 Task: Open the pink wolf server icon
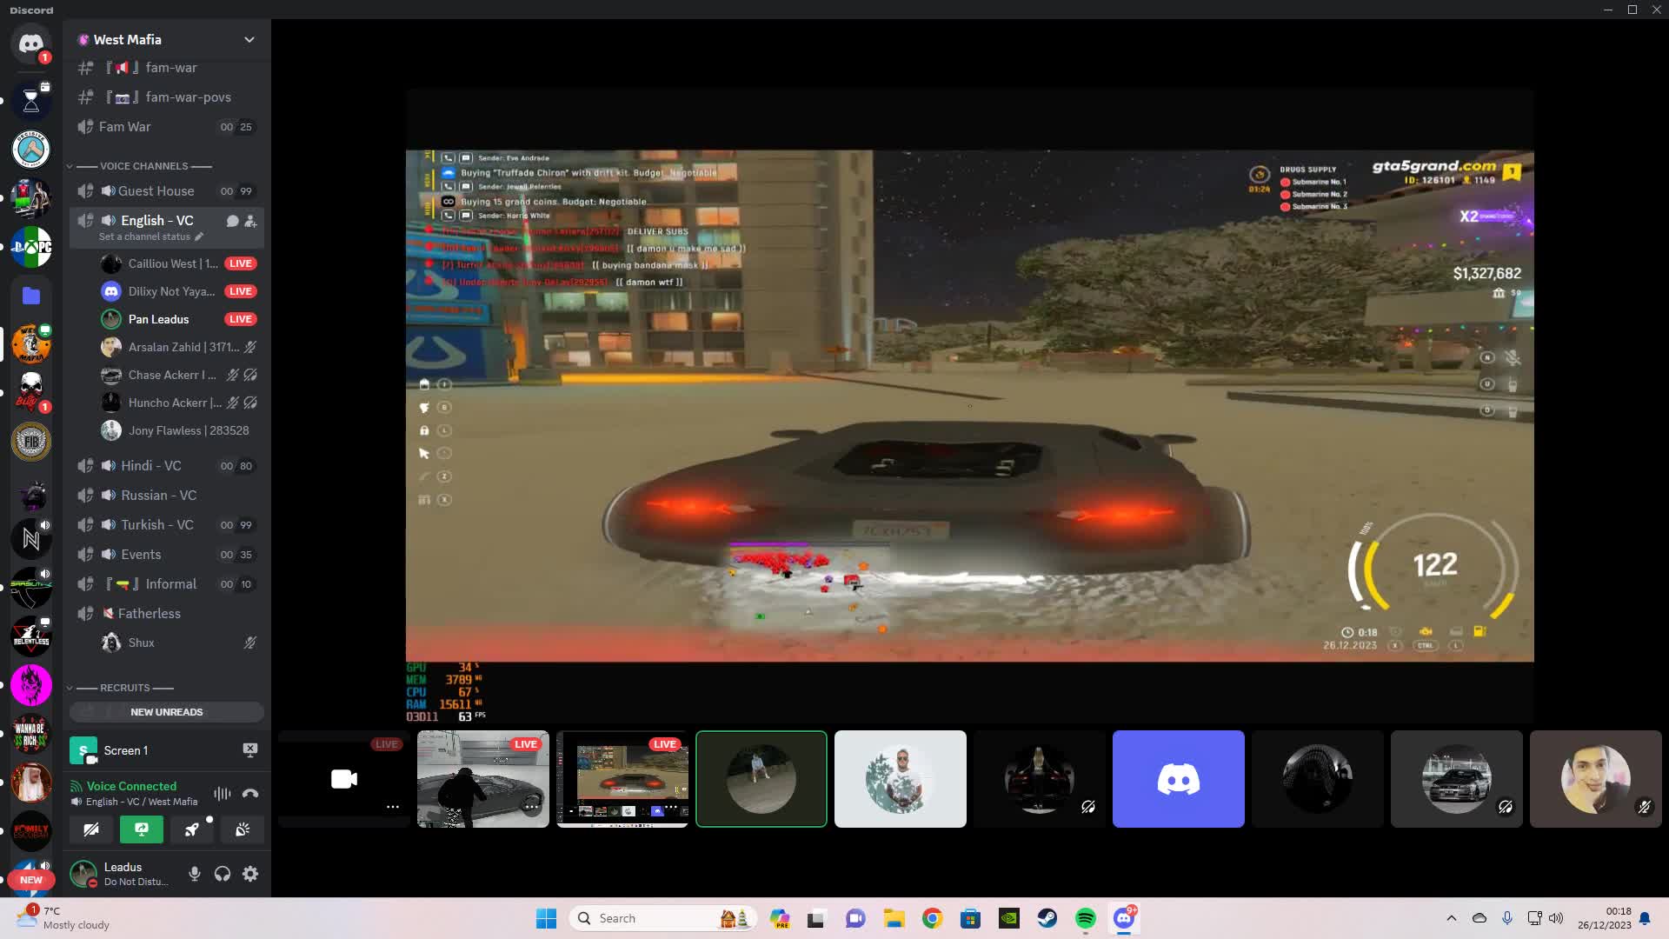pos(31,685)
